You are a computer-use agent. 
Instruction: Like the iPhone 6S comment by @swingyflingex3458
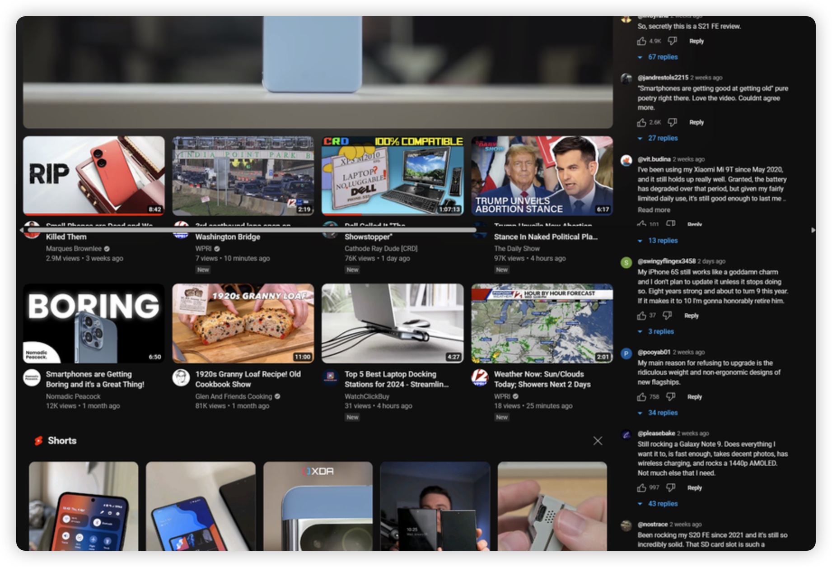click(x=641, y=316)
